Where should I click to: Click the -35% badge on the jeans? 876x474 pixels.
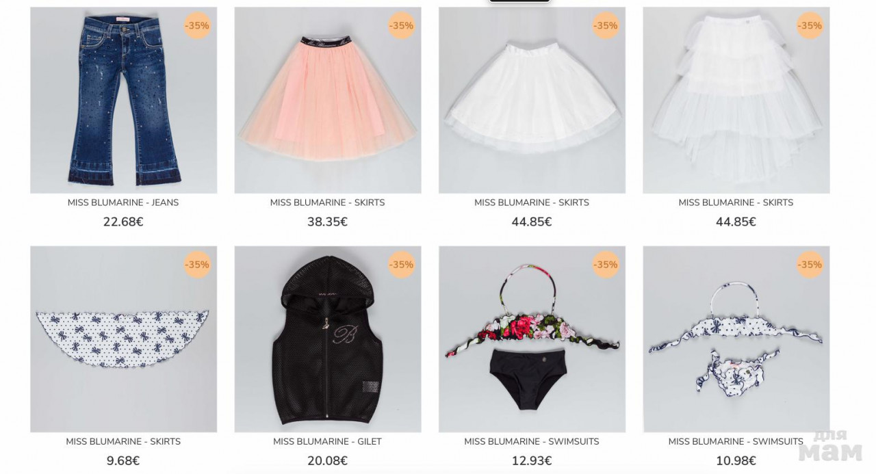[x=197, y=26]
